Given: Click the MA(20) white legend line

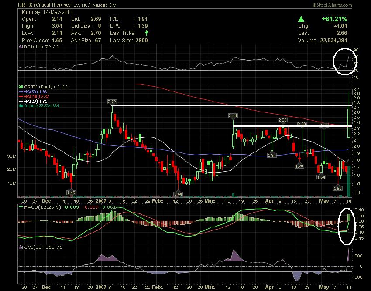Looking at the screenshot, I should pyautogui.click(x=21, y=102).
